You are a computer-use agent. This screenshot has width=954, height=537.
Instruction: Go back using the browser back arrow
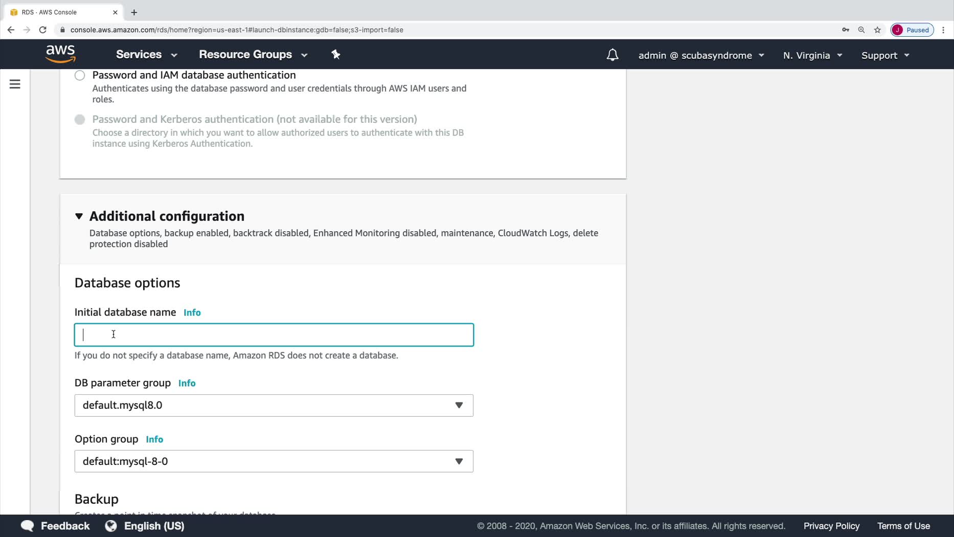pos(11,30)
